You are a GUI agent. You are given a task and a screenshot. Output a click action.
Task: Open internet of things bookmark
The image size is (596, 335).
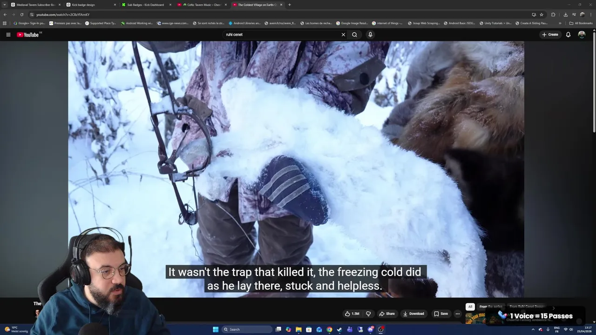click(387, 23)
